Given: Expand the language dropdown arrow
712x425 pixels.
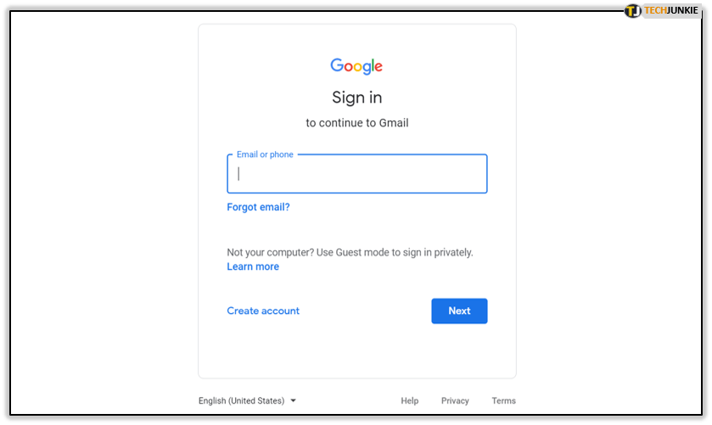Looking at the screenshot, I should (x=294, y=400).
